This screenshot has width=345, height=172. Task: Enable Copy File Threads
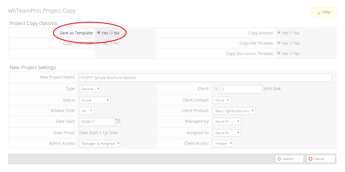tap(279, 43)
